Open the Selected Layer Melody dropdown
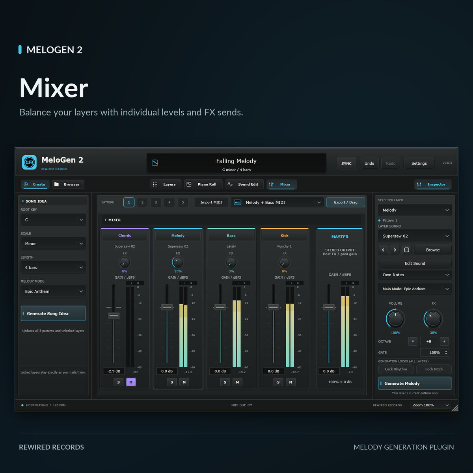The width and height of the screenshot is (473, 473). (415, 210)
